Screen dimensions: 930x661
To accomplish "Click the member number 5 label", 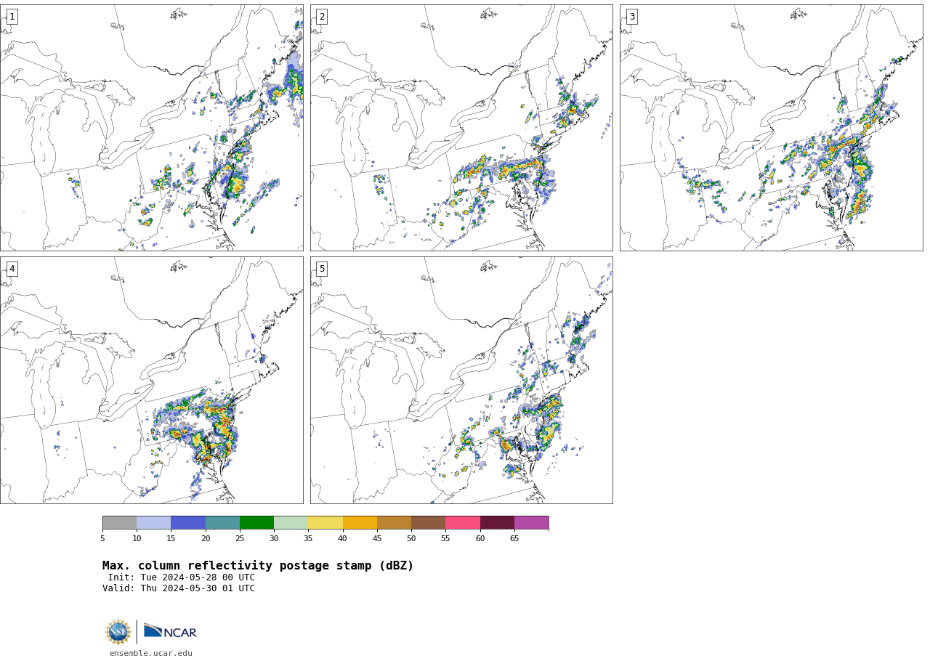I will click(x=322, y=269).
